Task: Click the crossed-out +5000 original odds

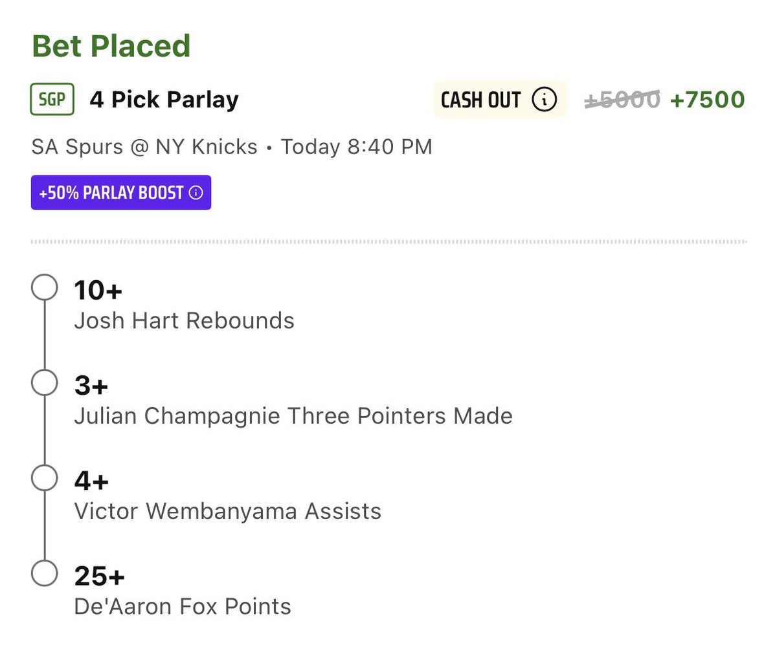Action: (622, 100)
